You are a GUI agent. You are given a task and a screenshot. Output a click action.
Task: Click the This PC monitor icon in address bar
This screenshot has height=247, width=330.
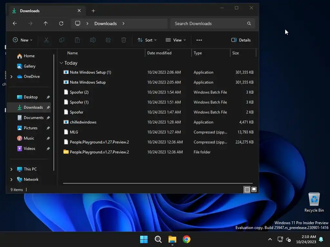[x=78, y=23]
